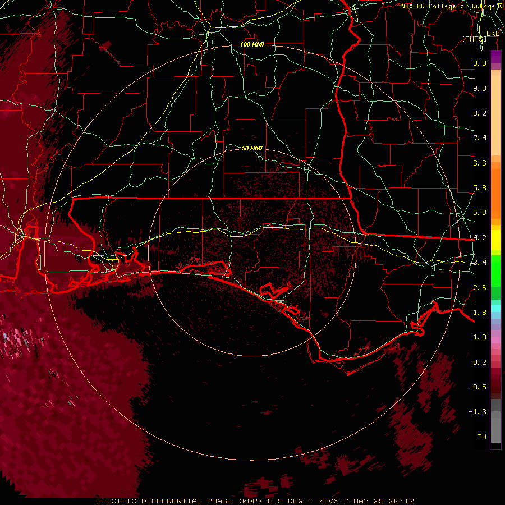This screenshot has width=505, height=505.
Task: Pick the bright orange color scale segment
Action: [x=495, y=193]
